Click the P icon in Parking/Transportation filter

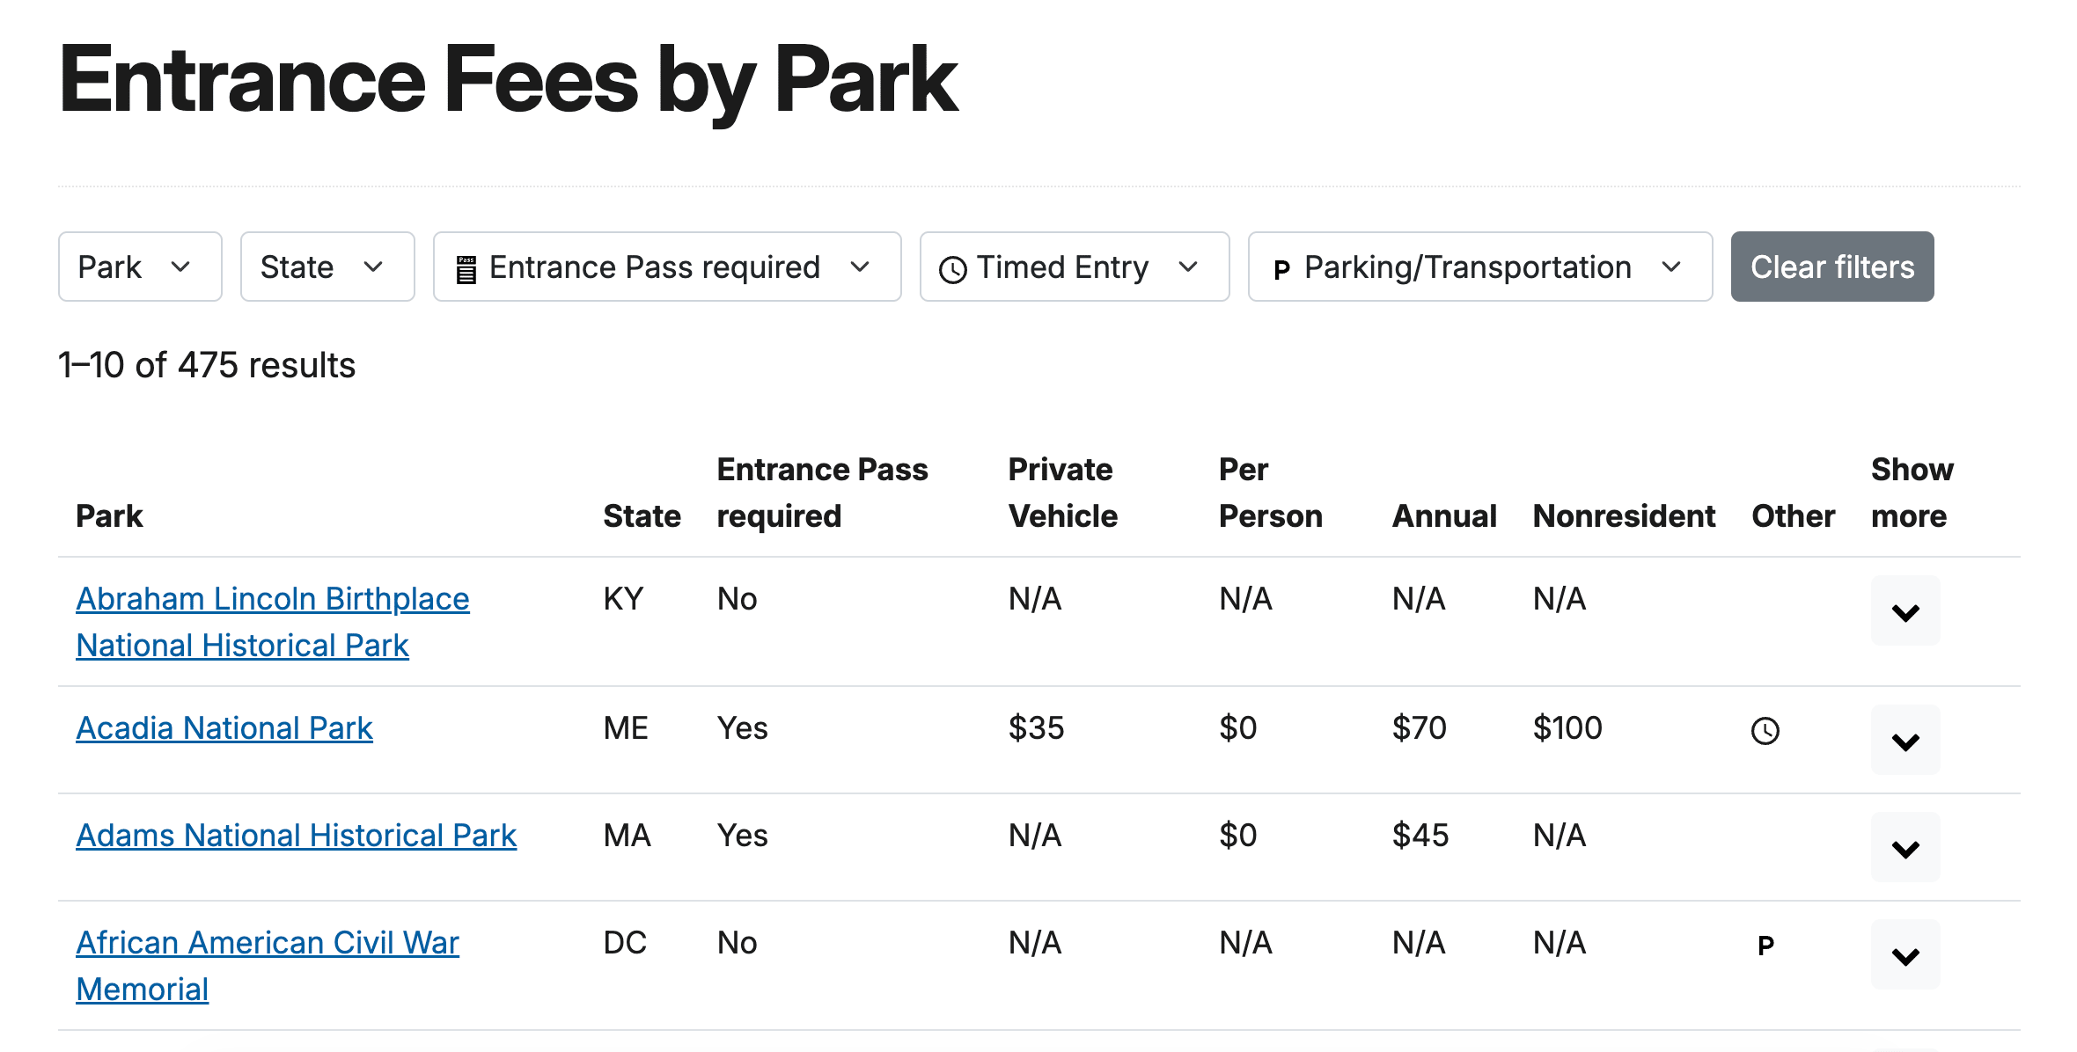click(1281, 269)
